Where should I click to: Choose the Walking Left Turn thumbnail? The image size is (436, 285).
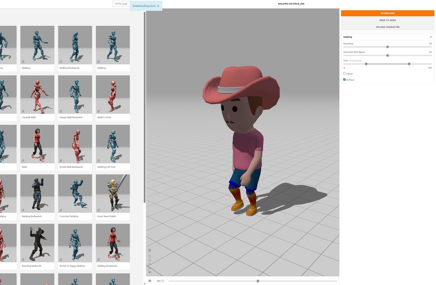click(x=113, y=144)
